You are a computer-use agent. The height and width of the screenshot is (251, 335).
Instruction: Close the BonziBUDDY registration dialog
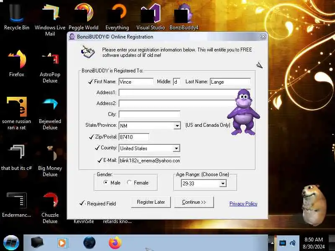(x=263, y=37)
